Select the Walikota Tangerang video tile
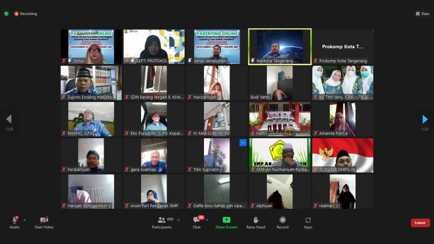This screenshot has height=244, width=434. [x=280, y=47]
